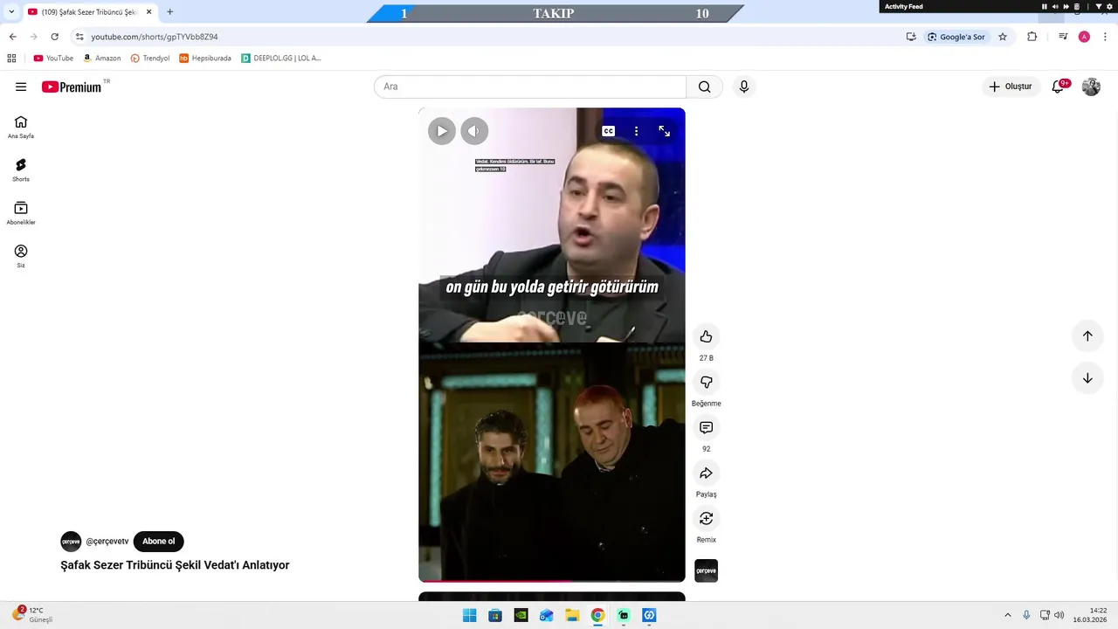This screenshot has height=629, width=1118.
Task: Open clock and date 14:22
Action: [1091, 615]
